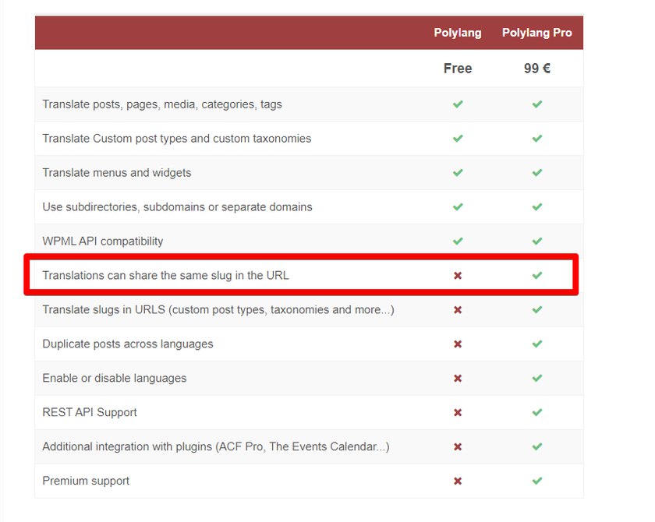Click Polylang checkmark for WPML API compatibility
This screenshot has width=655, height=522.
click(x=458, y=241)
